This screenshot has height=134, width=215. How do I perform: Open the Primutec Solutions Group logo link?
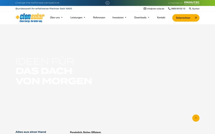pyautogui.click(x=192, y=3)
